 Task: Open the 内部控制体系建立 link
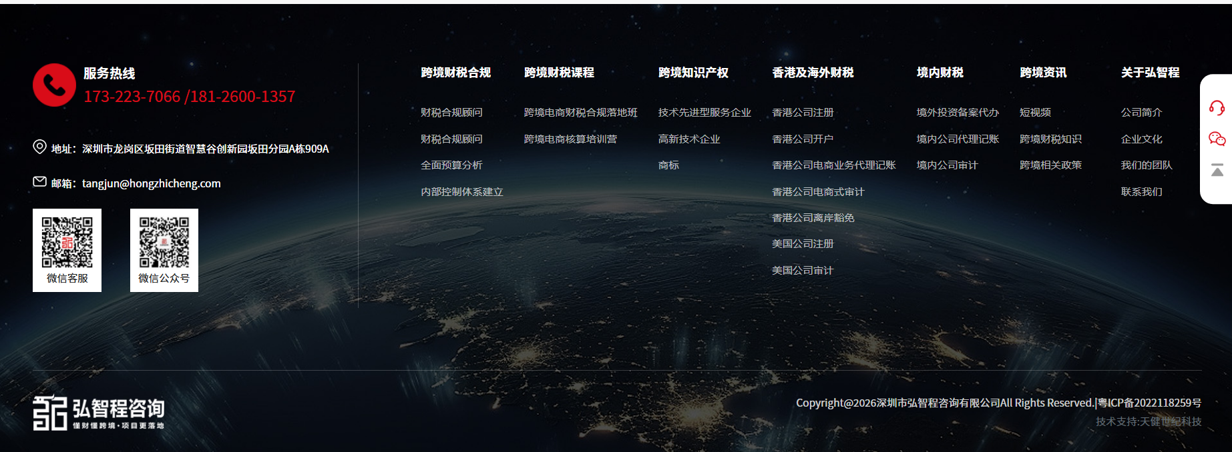click(x=462, y=192)
